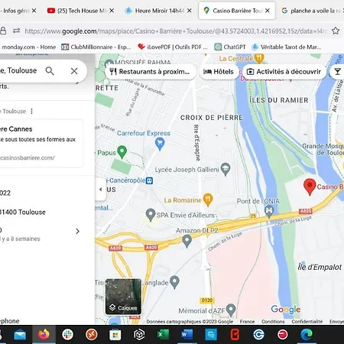This screenshot has height=344, width=344.
Task: Open the Calques layers thumbnail
Action: tap(123, 297)
